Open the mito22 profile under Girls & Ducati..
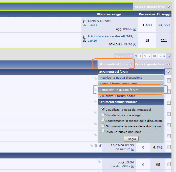 coord(92,25)
